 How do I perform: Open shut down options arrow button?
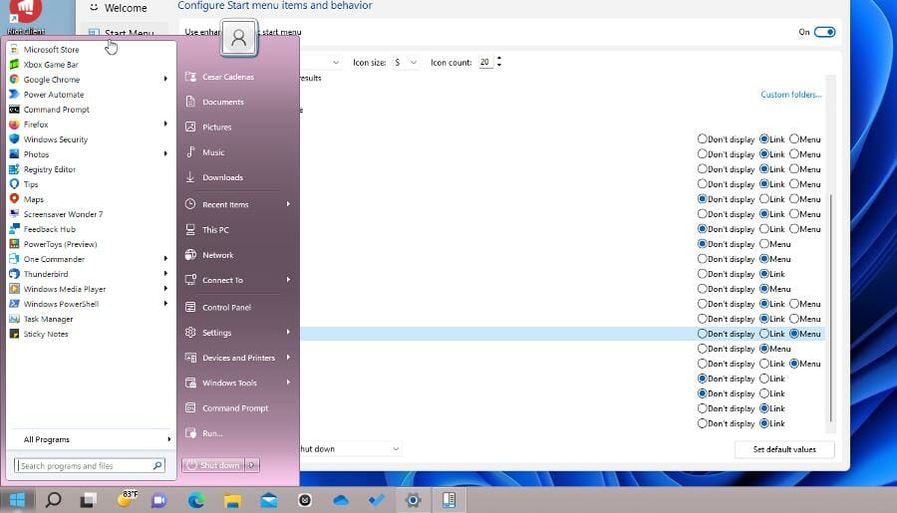pos(252,465)
